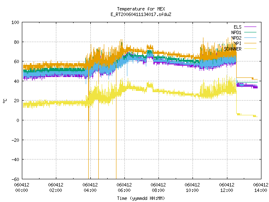Click the x-axis label 060412 14:00
Image resolution: width=269 pixels, height=202 pixels.
261,188
